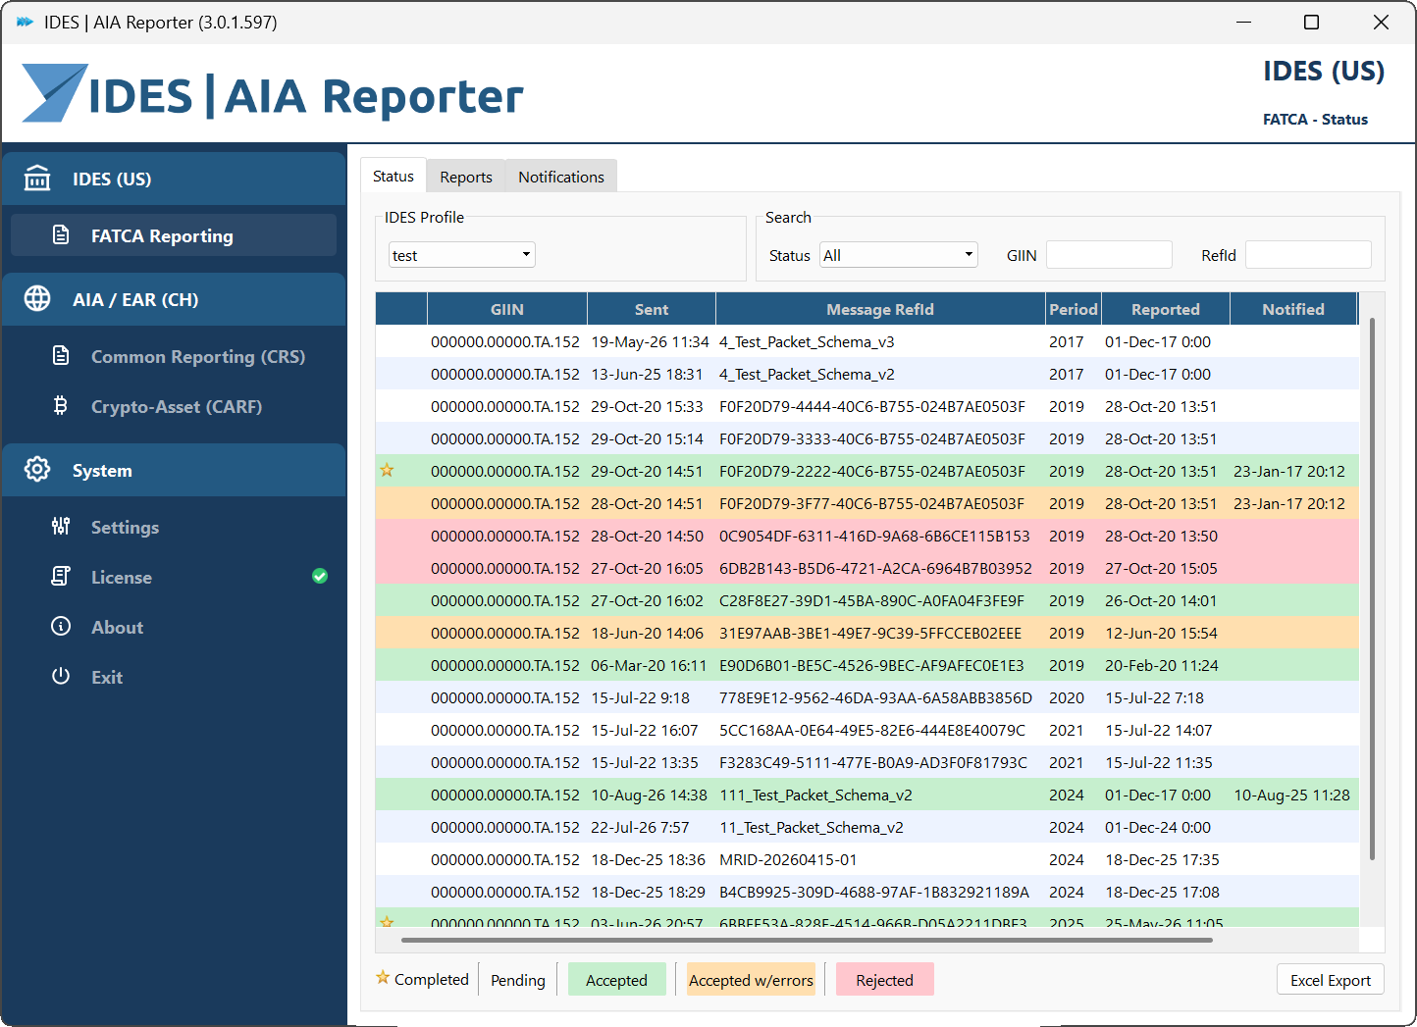Sort by the Reported column header

1165,309
